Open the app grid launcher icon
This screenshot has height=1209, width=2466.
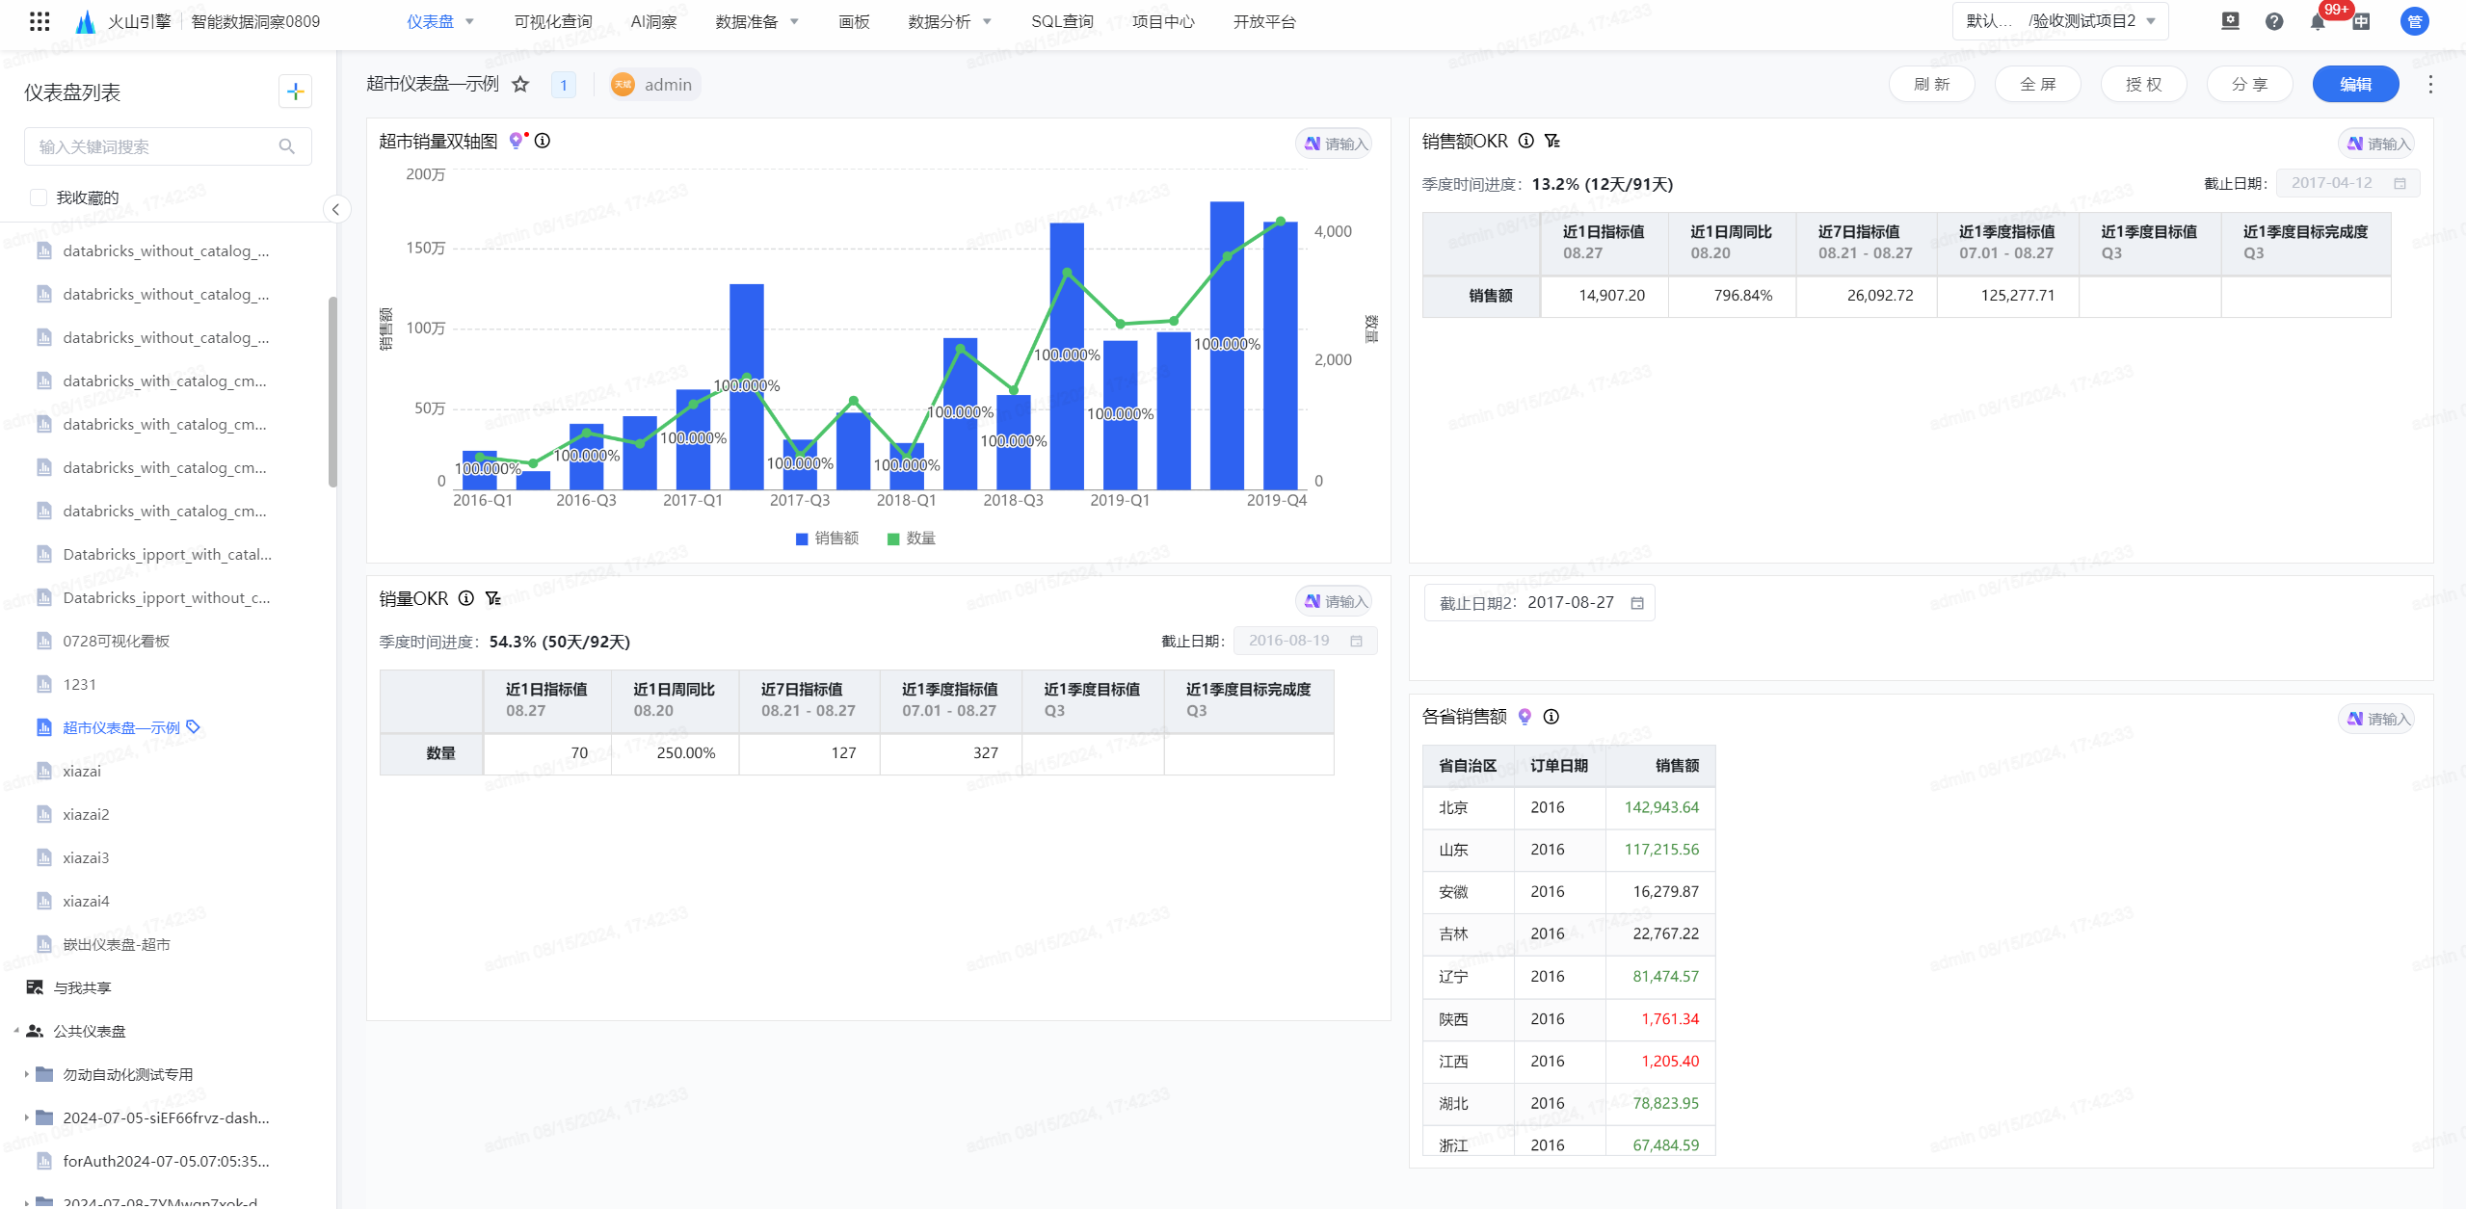[x=40, y=21]
